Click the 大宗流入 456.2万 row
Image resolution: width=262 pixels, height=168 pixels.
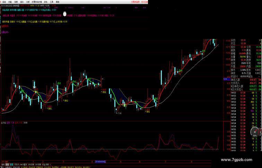point(246,83)
